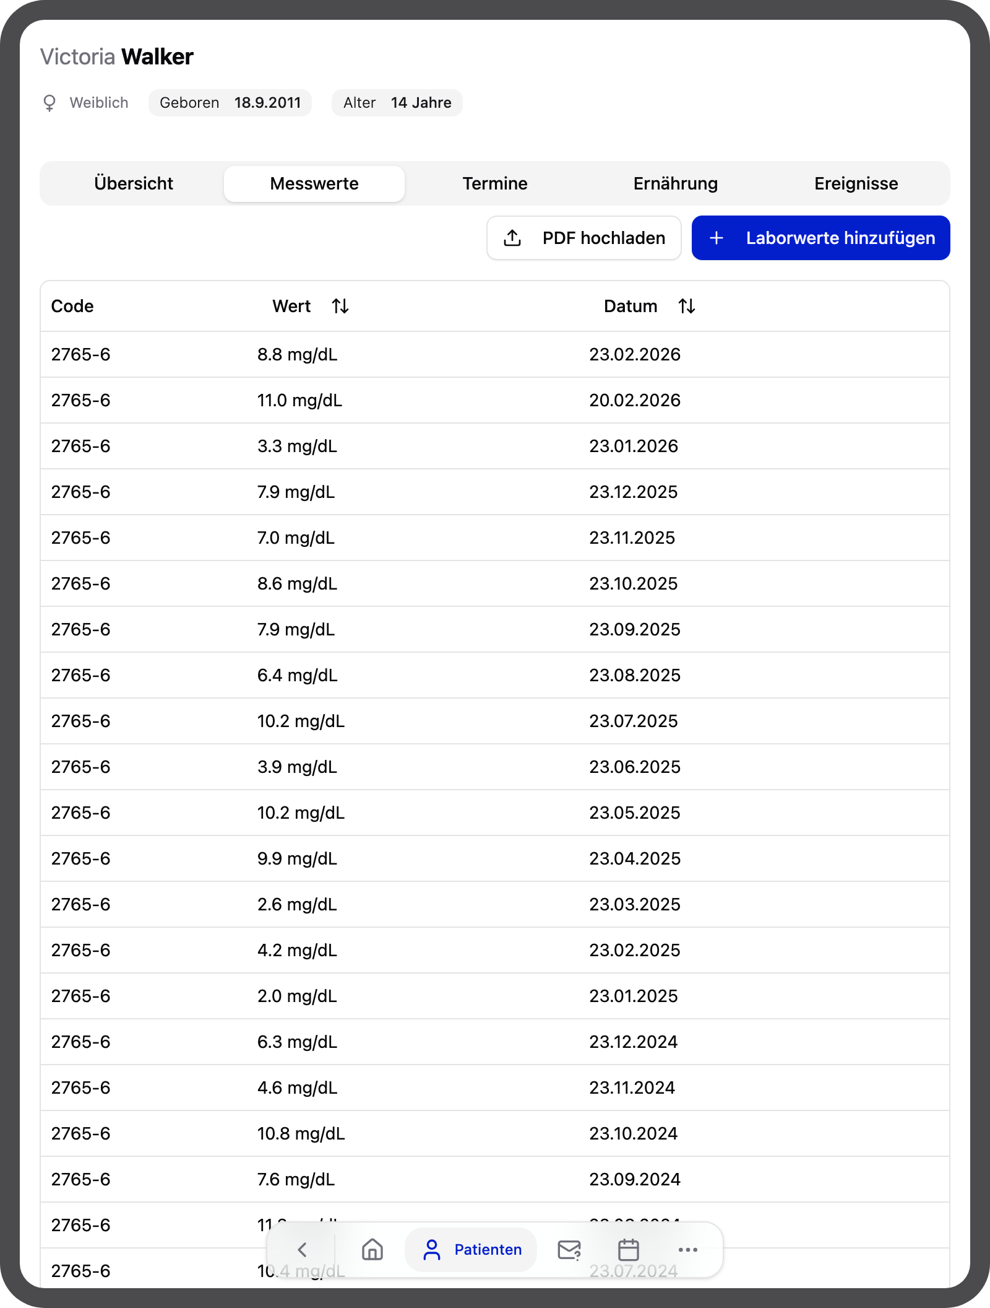Select the 11.0 mg/dL row from 20.02.2026
This screenshot has width=990, height=1308.
coord(495,400)
